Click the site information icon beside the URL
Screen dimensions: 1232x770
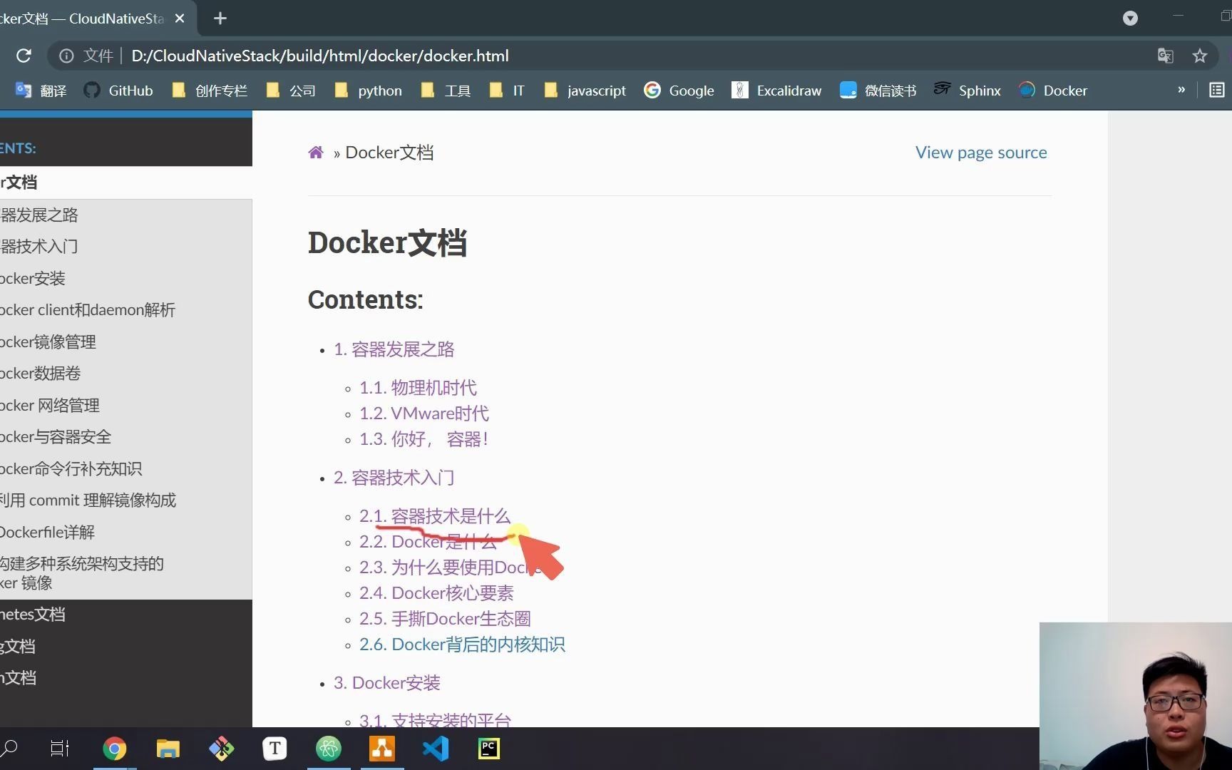[x=66, y=56]
